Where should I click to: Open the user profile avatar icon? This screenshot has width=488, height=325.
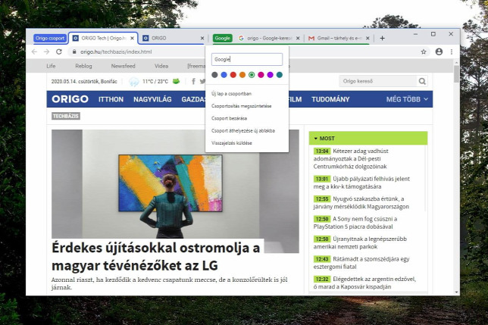pos(439,52)
